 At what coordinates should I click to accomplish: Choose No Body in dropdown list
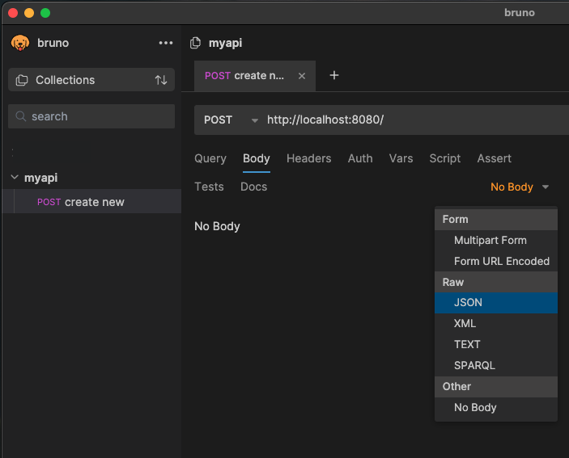(x=495, y=408)
